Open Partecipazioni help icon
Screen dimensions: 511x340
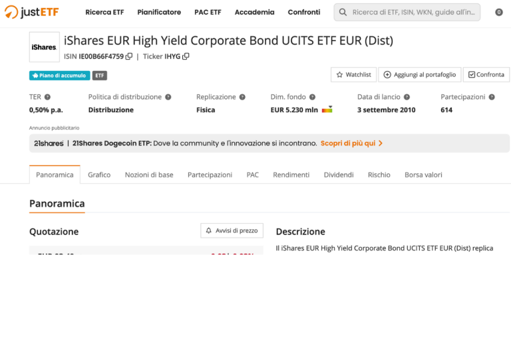pyautogui.click(x=492, y=97)
